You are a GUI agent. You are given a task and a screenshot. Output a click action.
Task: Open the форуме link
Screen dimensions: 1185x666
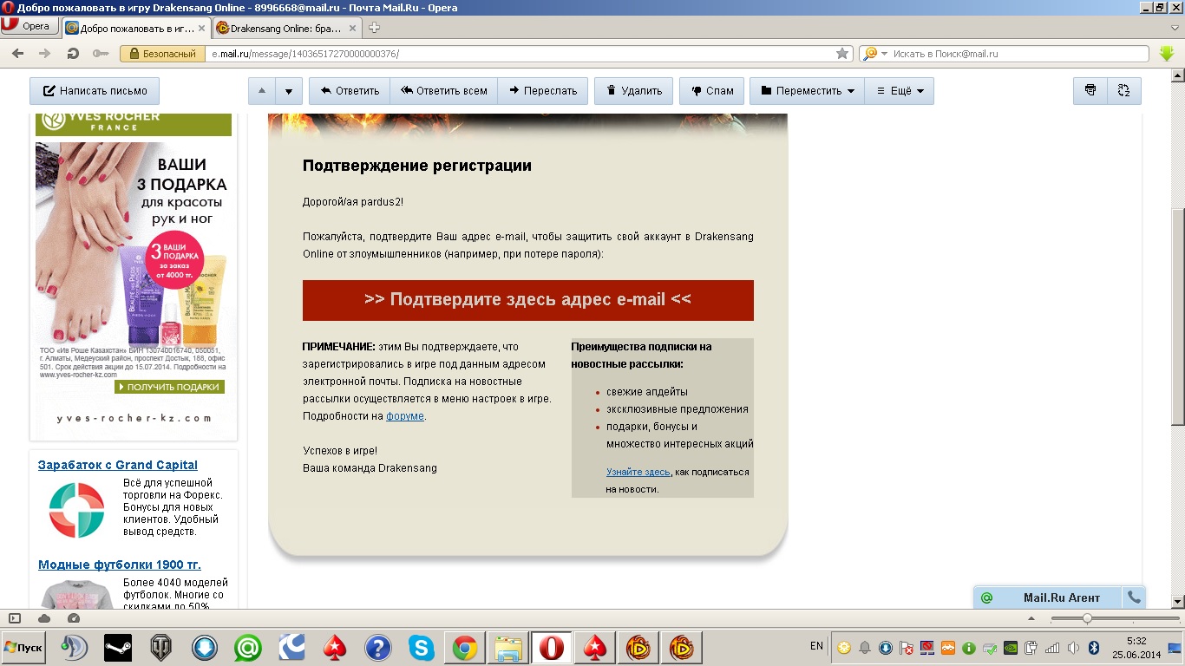pos(405,416)
